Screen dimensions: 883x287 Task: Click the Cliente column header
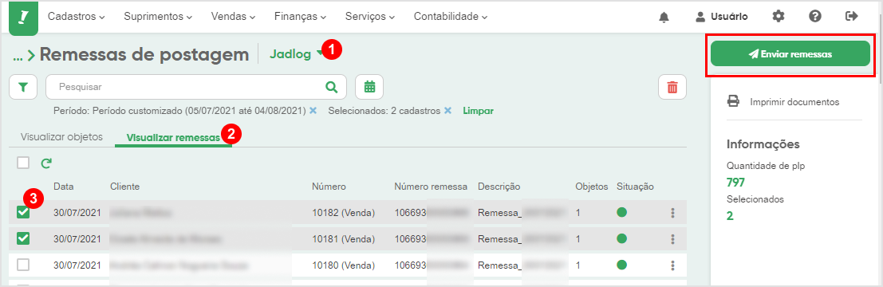click(125, 187)
